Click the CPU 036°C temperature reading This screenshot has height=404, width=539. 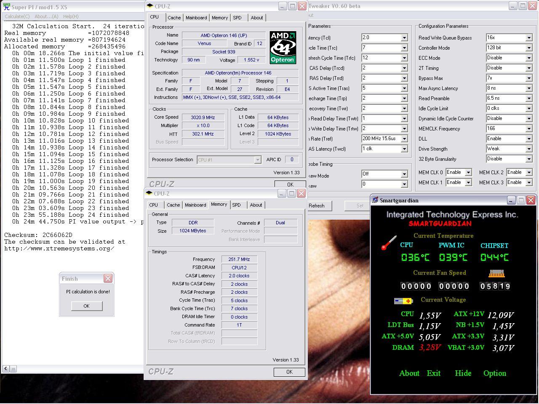click(415, 257)
